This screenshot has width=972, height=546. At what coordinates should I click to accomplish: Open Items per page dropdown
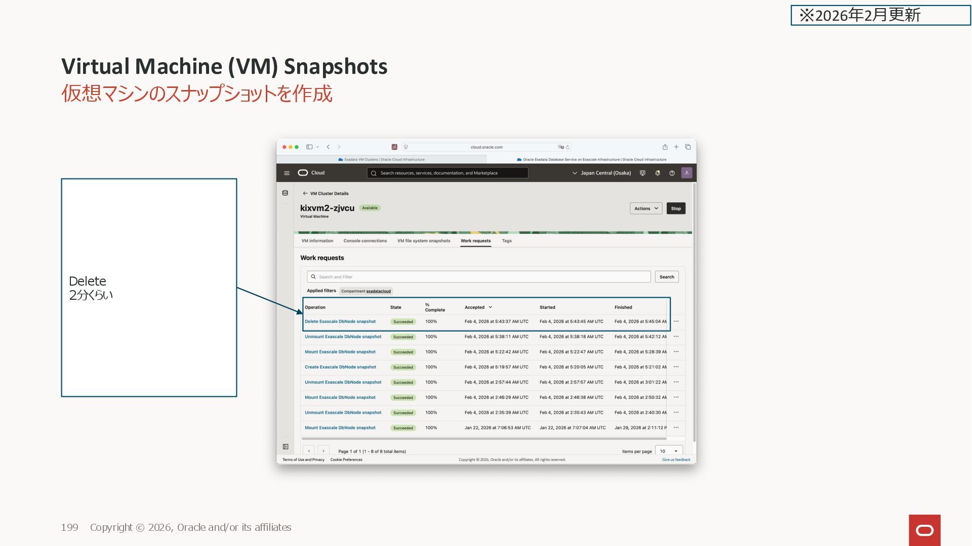click(668, 451)
